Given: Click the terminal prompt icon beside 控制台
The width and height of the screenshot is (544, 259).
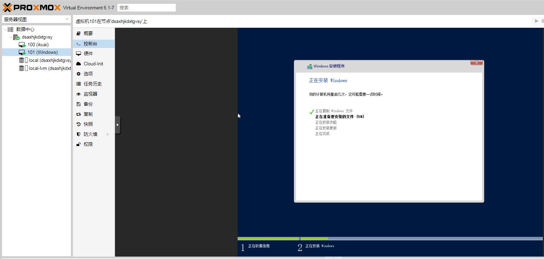Looking at the screenshot, I should pyautogui.click(x=79, y=44).
